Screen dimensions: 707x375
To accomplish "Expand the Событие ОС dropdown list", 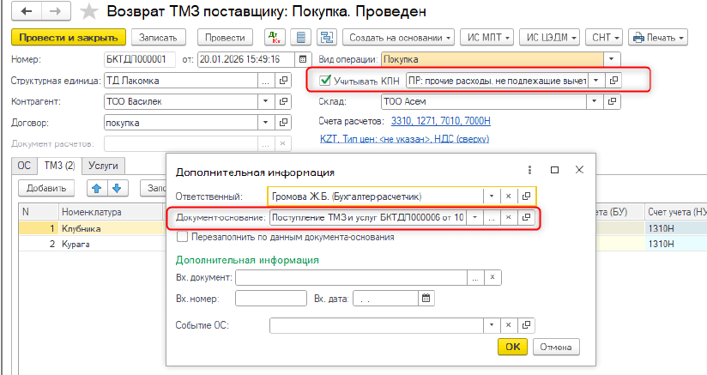I will click(x=490, y=326).
